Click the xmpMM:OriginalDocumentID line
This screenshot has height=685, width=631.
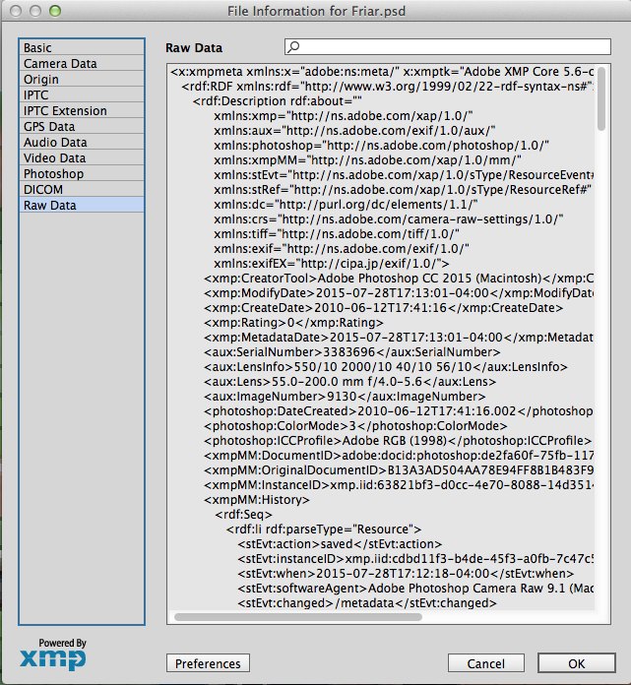[x=399, y=470]
